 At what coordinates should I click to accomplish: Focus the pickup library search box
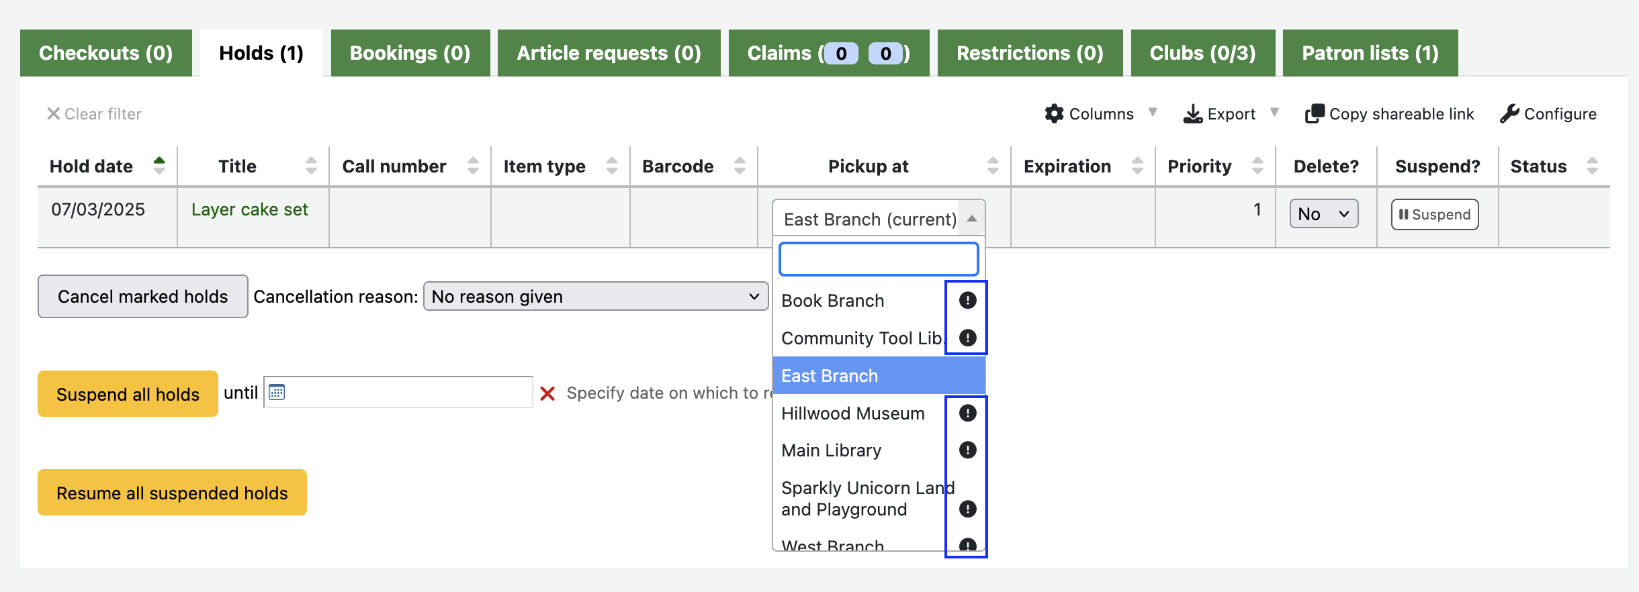878,259
